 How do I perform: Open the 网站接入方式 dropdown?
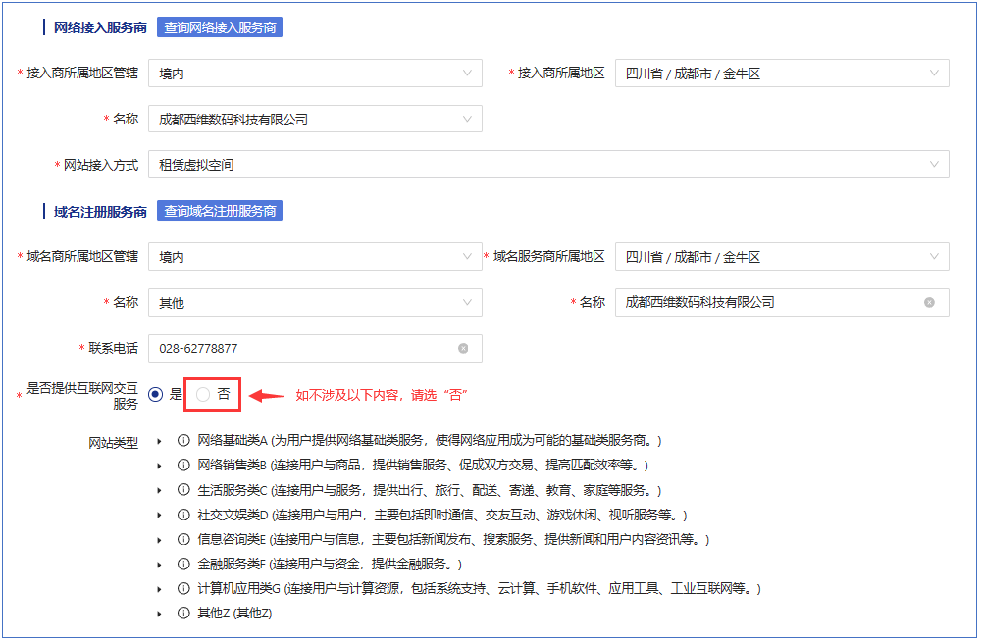tap(547, 165)
